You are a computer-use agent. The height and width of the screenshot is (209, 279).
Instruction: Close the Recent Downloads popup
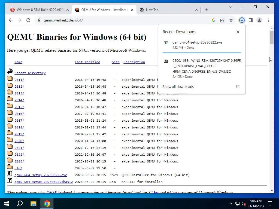pyautogui.click(x=238, y=32)
